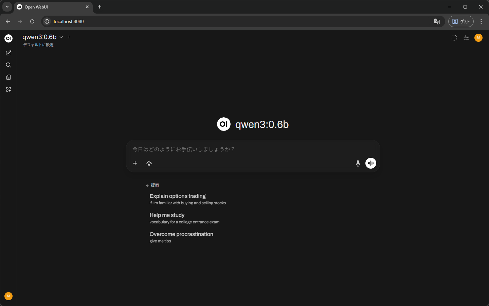Start voice mode with the waveform button
The height and width of the screenshot is (306, 489).
coord(371,163)
